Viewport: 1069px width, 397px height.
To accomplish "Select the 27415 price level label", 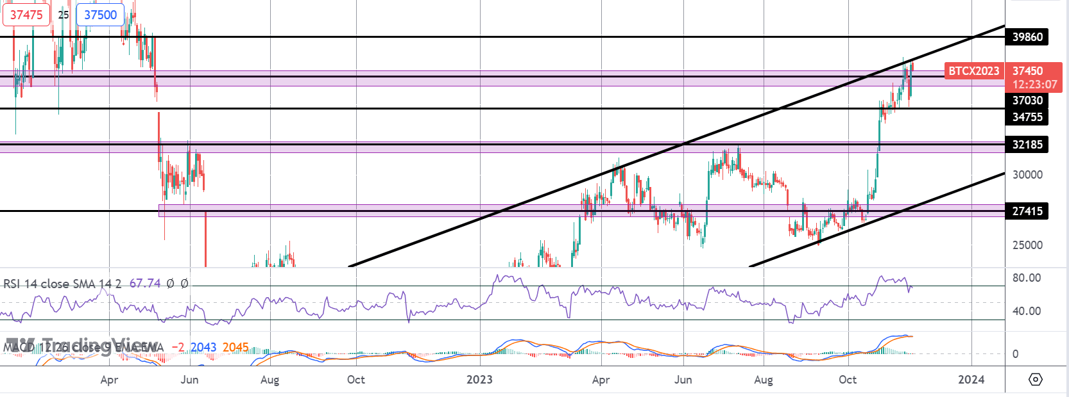I will click(1027, 211).
